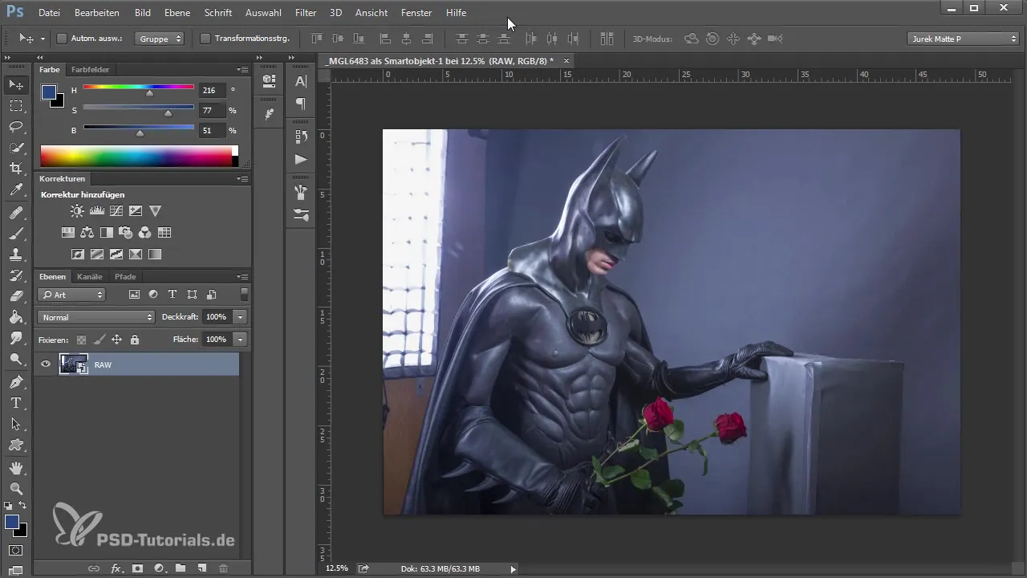
Task: Hide the RAW layer visibility eye
Action: (46, 364)
